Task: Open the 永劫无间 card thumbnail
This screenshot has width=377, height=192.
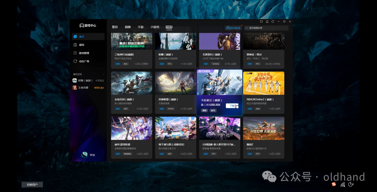Action: click(x=132, y=83)
